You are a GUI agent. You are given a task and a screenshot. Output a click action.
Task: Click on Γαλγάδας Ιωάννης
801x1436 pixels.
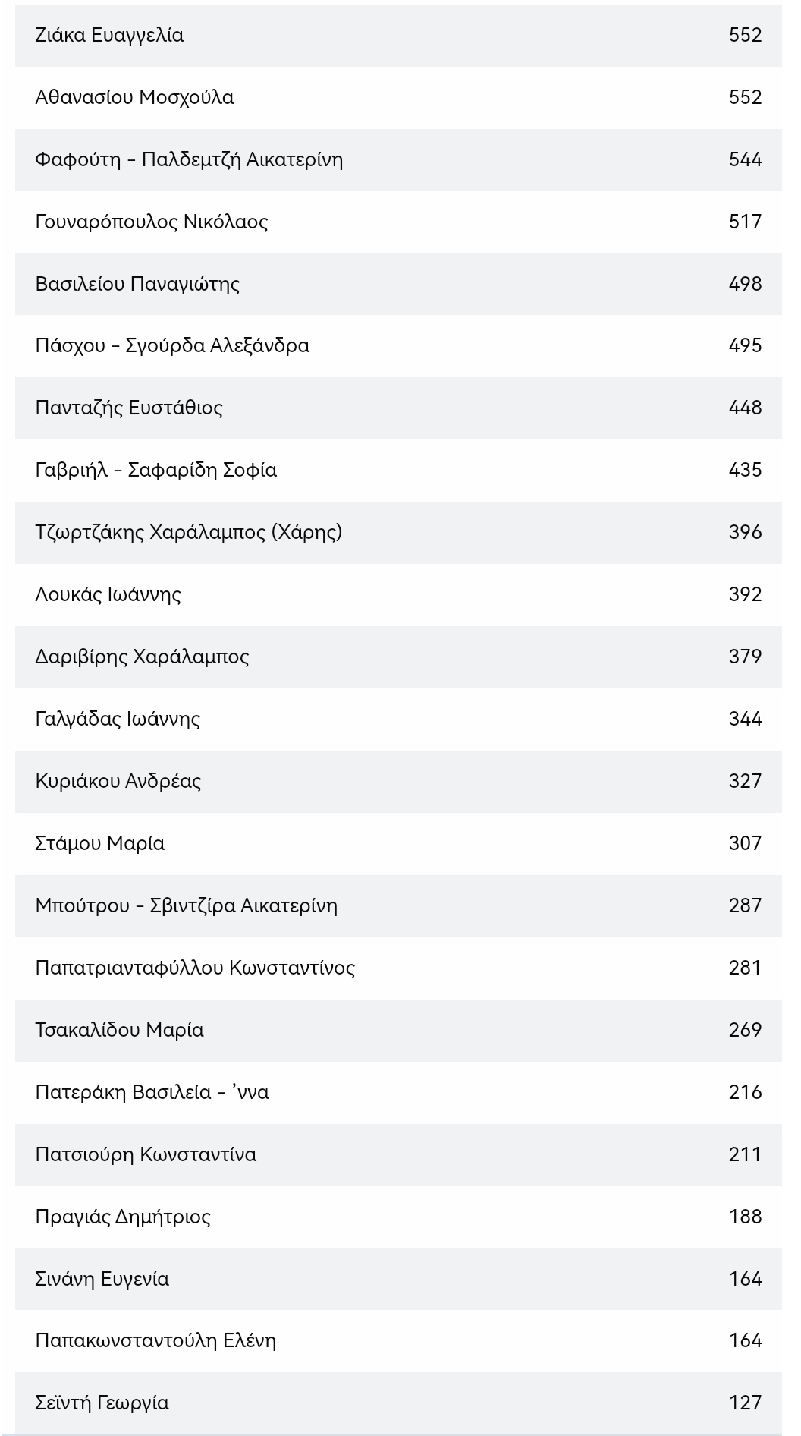[x=118, y=719]
